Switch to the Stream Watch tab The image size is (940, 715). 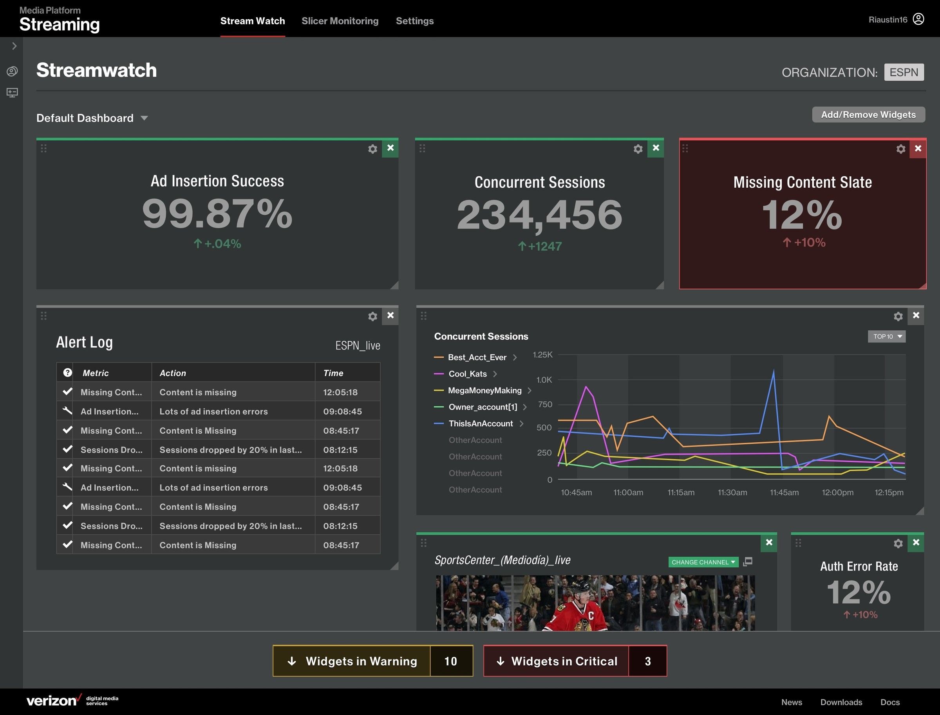point(253,21)
